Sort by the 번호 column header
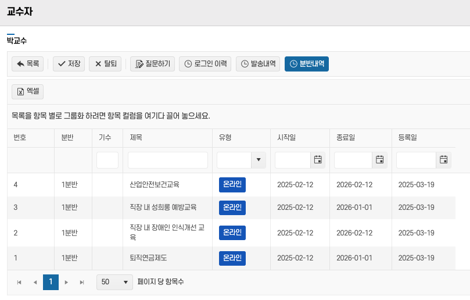 (x=20, y=138)
